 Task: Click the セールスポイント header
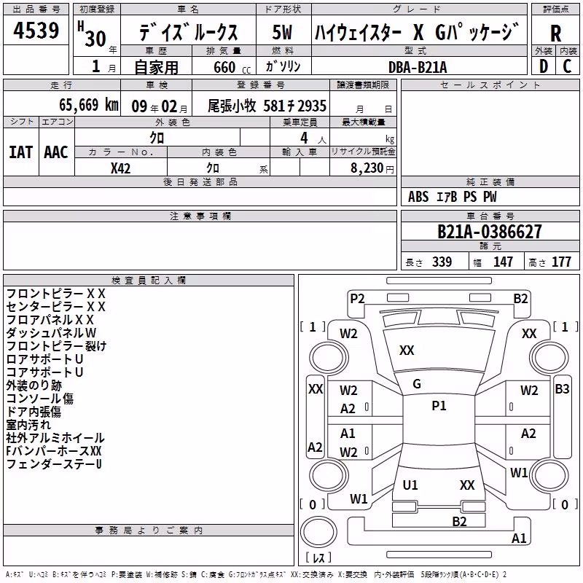pos(490,85)
